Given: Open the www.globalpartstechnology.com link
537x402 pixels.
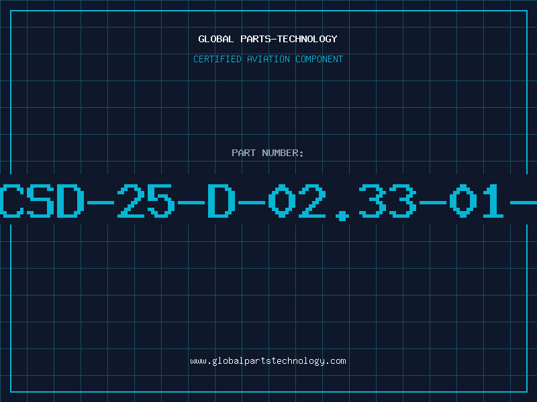Looking at the screenshot, I should (268, 361).
